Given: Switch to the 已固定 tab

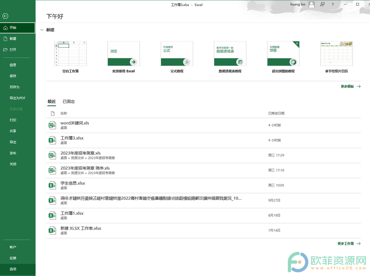Looking at the screenshot, I should pos(69,101).
